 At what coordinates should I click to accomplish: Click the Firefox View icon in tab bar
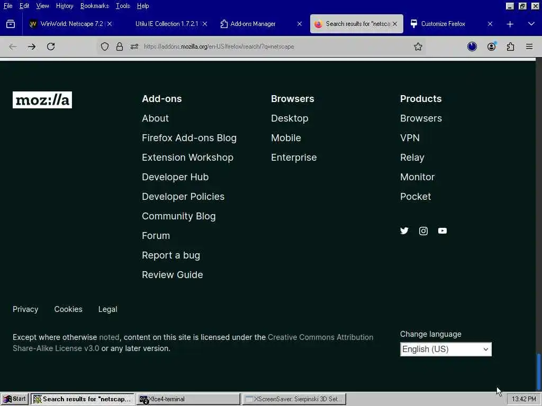tap(11, 24)
